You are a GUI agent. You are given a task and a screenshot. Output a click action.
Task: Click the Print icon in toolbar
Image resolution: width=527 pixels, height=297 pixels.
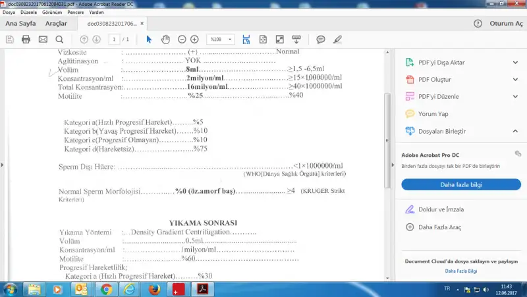pos(26,40)
